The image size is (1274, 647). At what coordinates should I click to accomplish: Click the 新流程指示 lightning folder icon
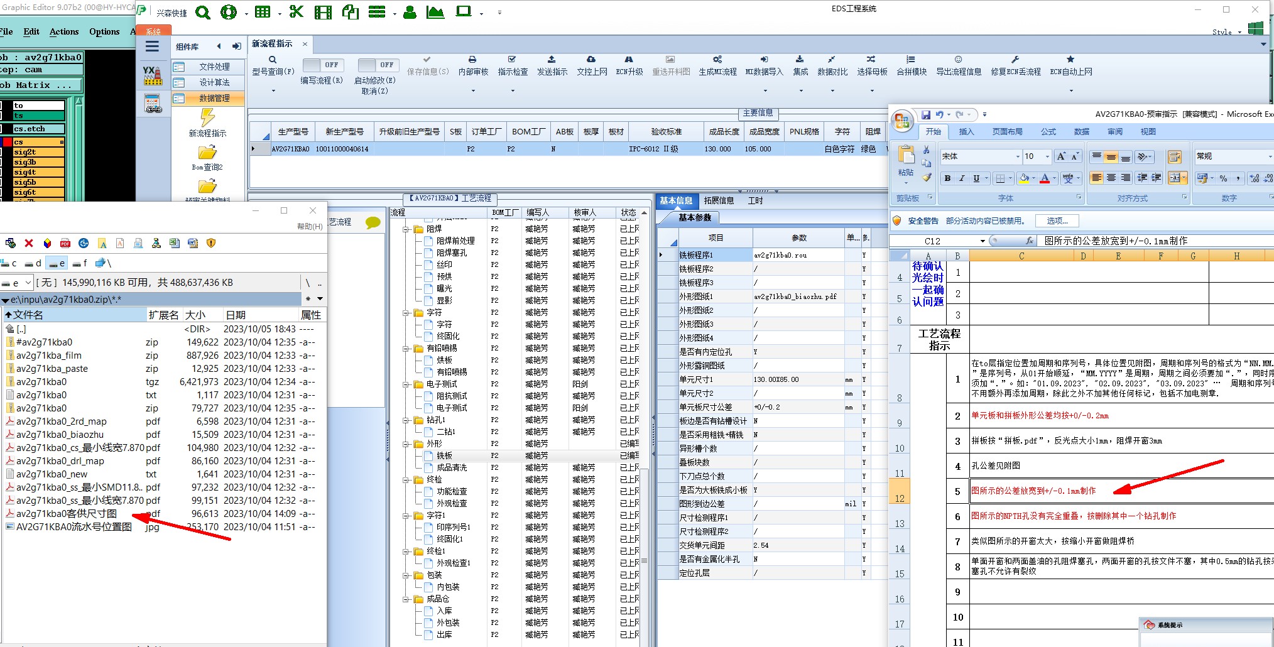coord(207,117)
